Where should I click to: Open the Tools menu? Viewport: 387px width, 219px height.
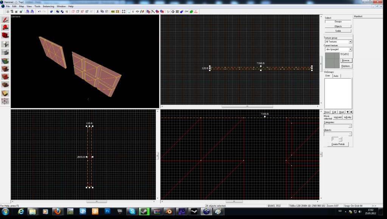[37, 6]
